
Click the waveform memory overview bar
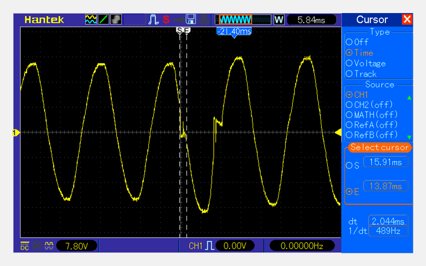(243, 20)
